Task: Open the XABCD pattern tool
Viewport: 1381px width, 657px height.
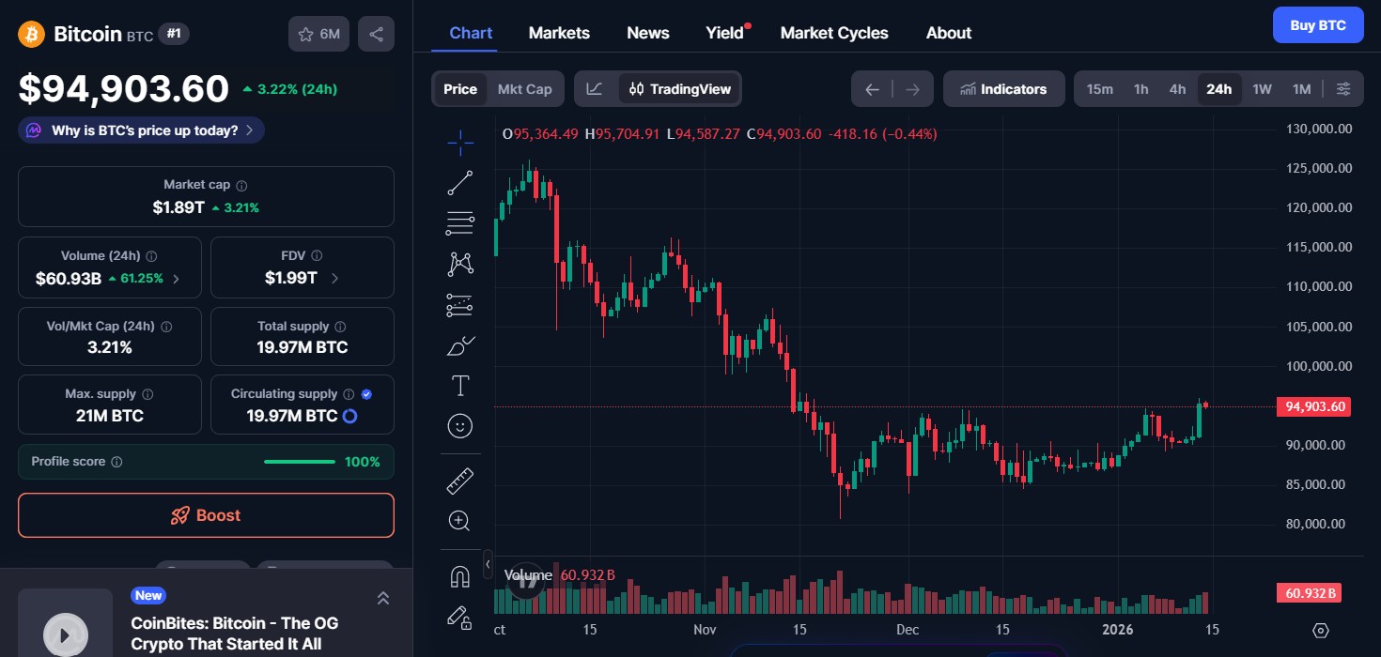Action: 459,264
